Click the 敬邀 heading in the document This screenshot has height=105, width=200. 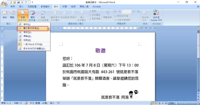click(100, 50)
